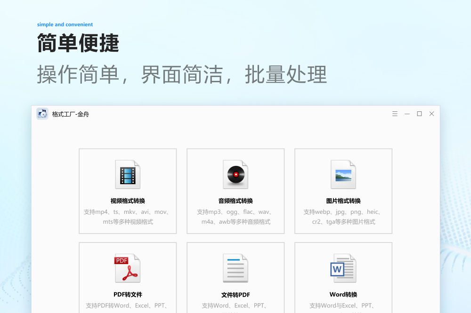Launch the Word转换 label
Viewport: 471px width, 313px height.
(x=343, y=295)
